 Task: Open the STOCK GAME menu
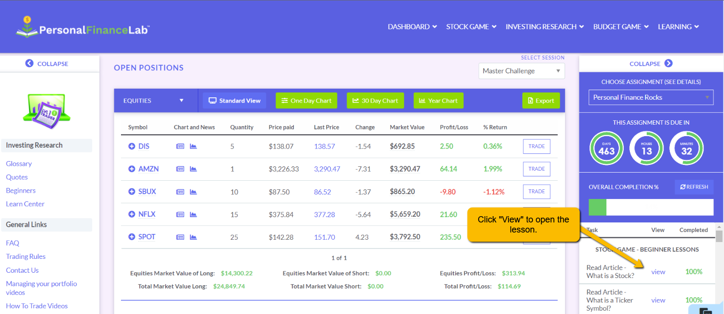(x=471, y=27)
